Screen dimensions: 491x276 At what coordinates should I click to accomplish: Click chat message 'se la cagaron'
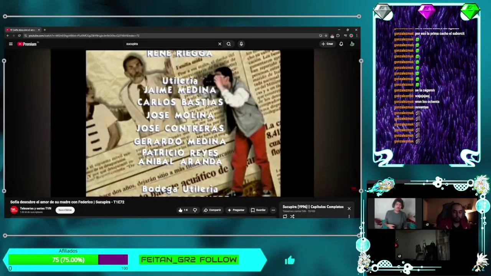point(425,90)
